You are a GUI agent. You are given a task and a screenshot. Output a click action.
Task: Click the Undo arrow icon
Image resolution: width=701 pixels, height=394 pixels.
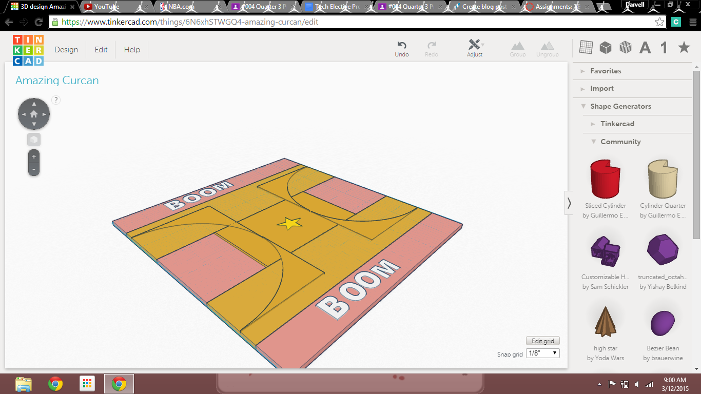tap(402, 46)
